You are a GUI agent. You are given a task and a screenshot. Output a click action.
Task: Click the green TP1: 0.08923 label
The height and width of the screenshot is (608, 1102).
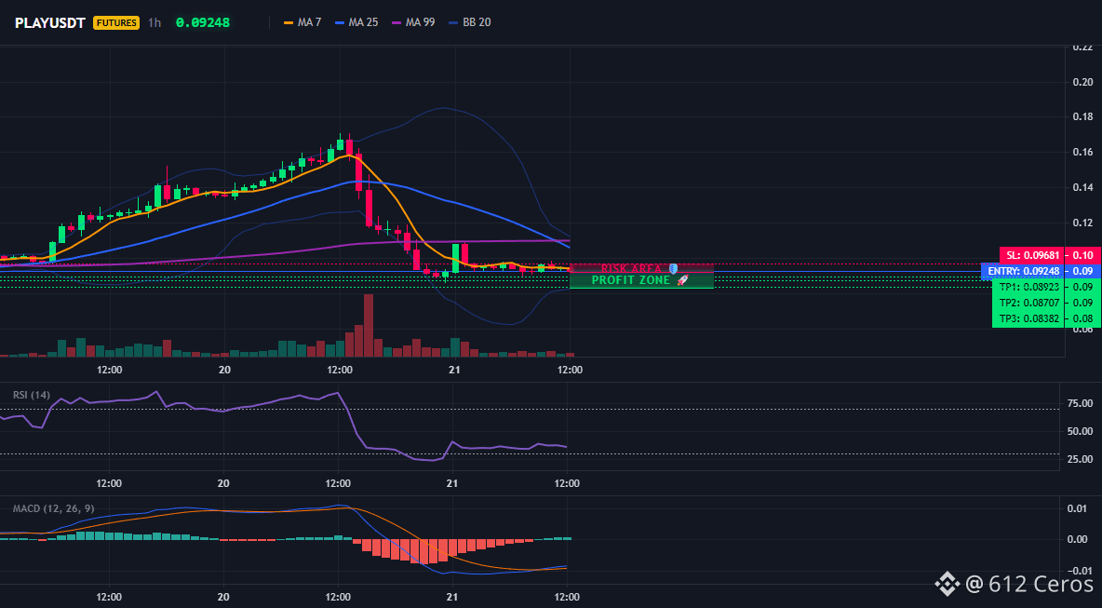point(1028,288)
